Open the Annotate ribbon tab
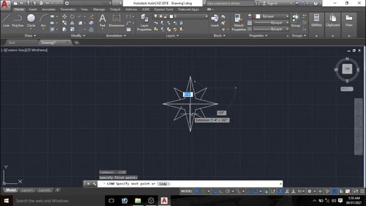The height and width of the screenshot is (206, 366). coord(49,9)
